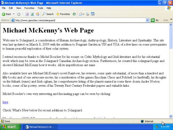Click the IE page icon in title bar
The width and height of the screenshot is (173, 130).
(x=2, y=3)
